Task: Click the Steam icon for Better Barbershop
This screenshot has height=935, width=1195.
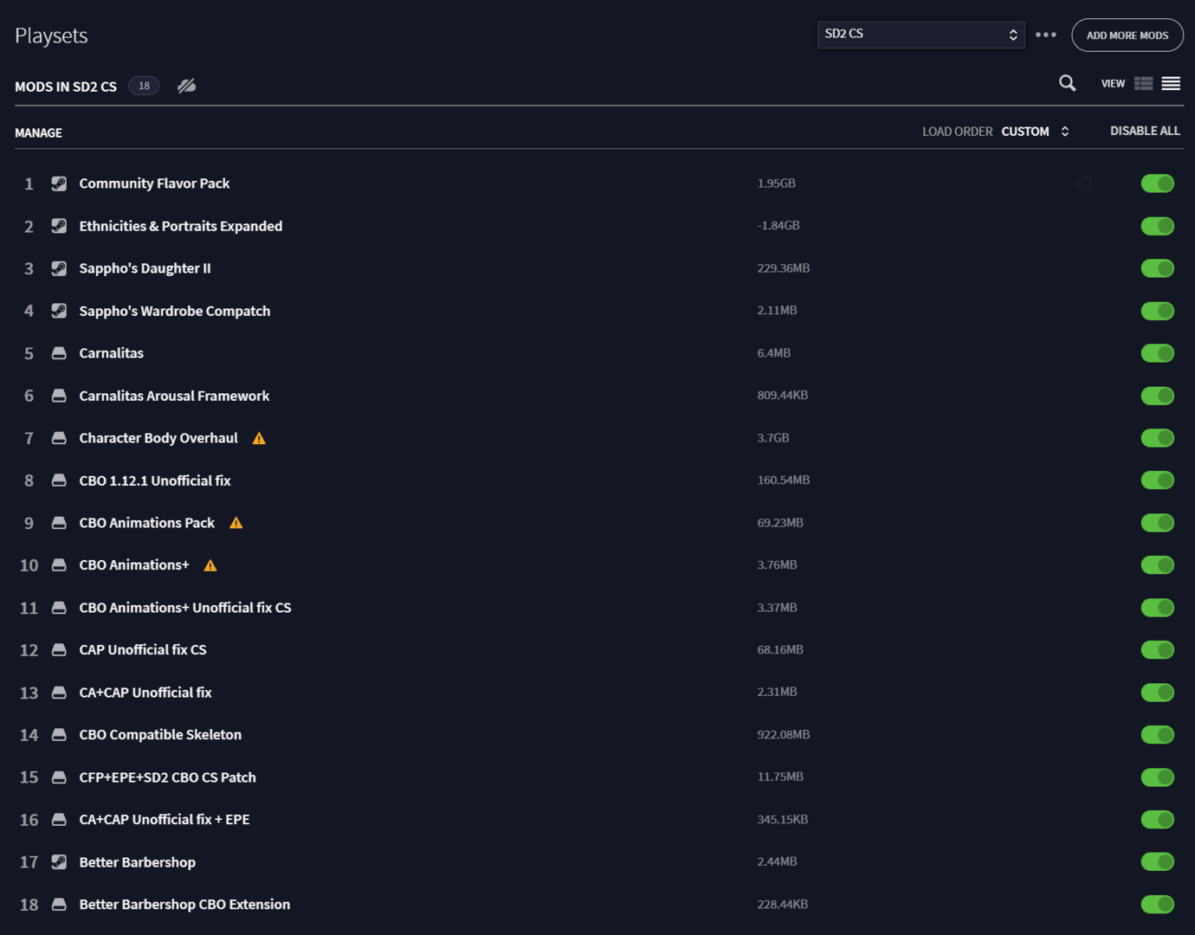Action: click(x=59, y=862)
